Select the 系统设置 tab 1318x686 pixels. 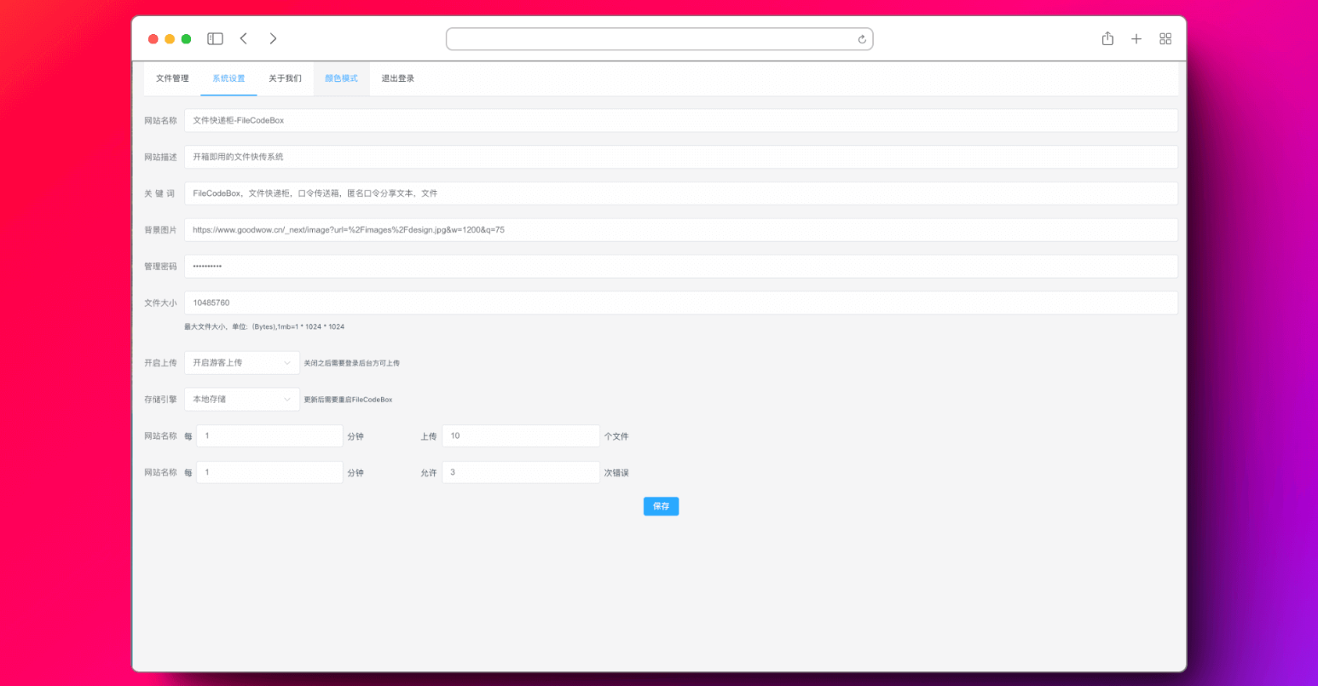[228, 78]
